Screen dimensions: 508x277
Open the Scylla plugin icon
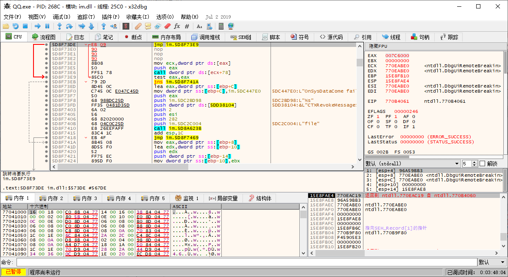pos(126,26)
